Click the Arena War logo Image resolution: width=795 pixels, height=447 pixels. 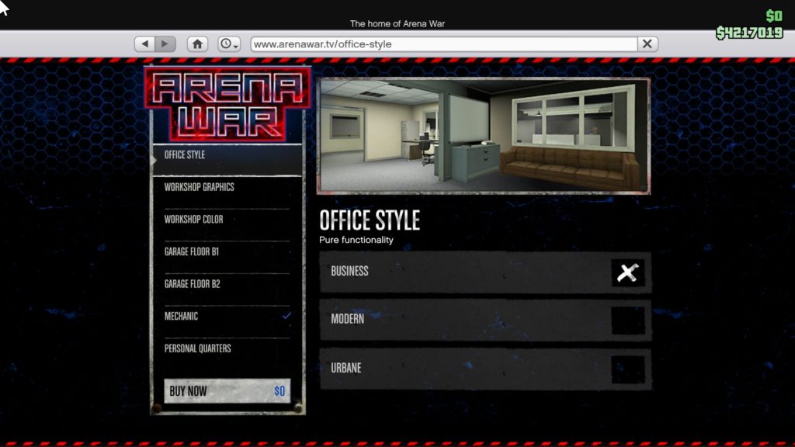[227, 104]
